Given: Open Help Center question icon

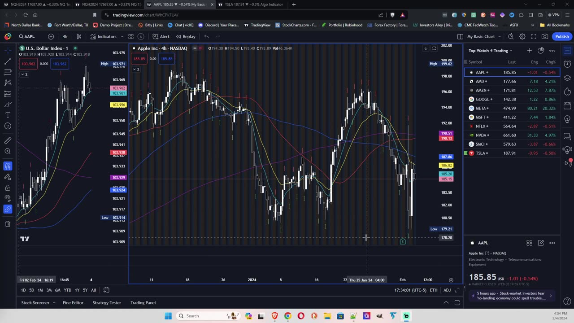Looking at the screenshot, I should pyautogui.click(x=567, y=301).
